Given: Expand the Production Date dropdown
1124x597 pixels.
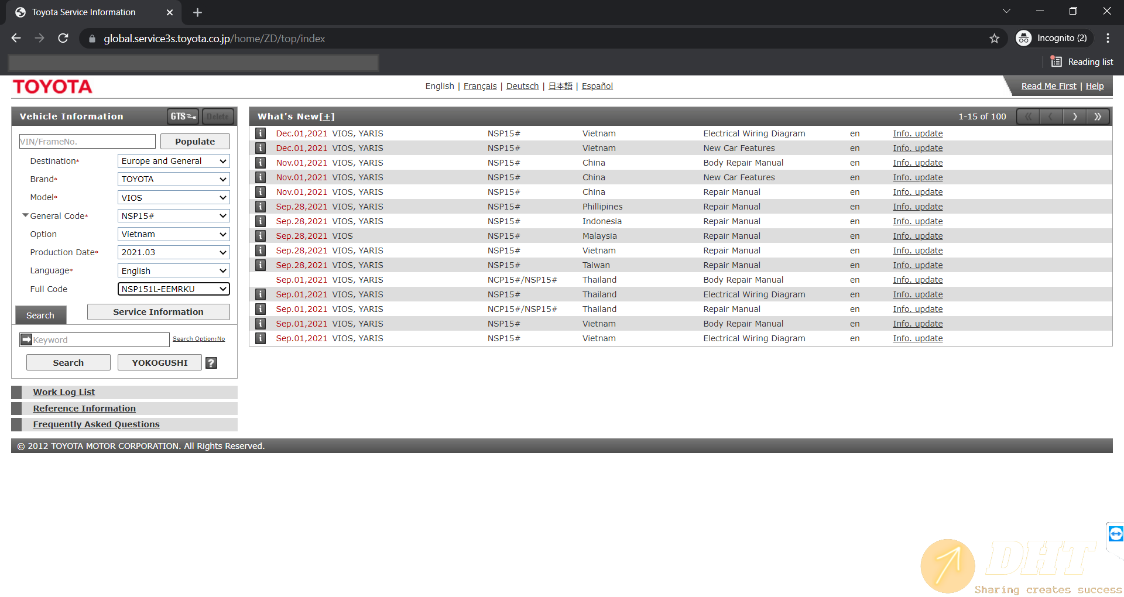Looking at the screenshot, I should (173, 252).
